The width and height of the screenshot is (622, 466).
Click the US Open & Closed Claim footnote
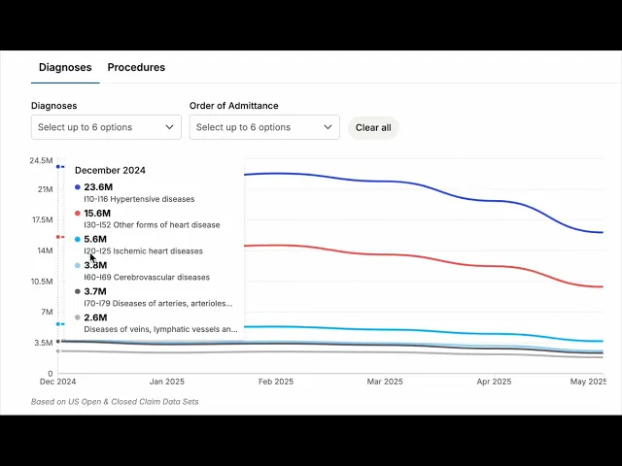(115, 401)
